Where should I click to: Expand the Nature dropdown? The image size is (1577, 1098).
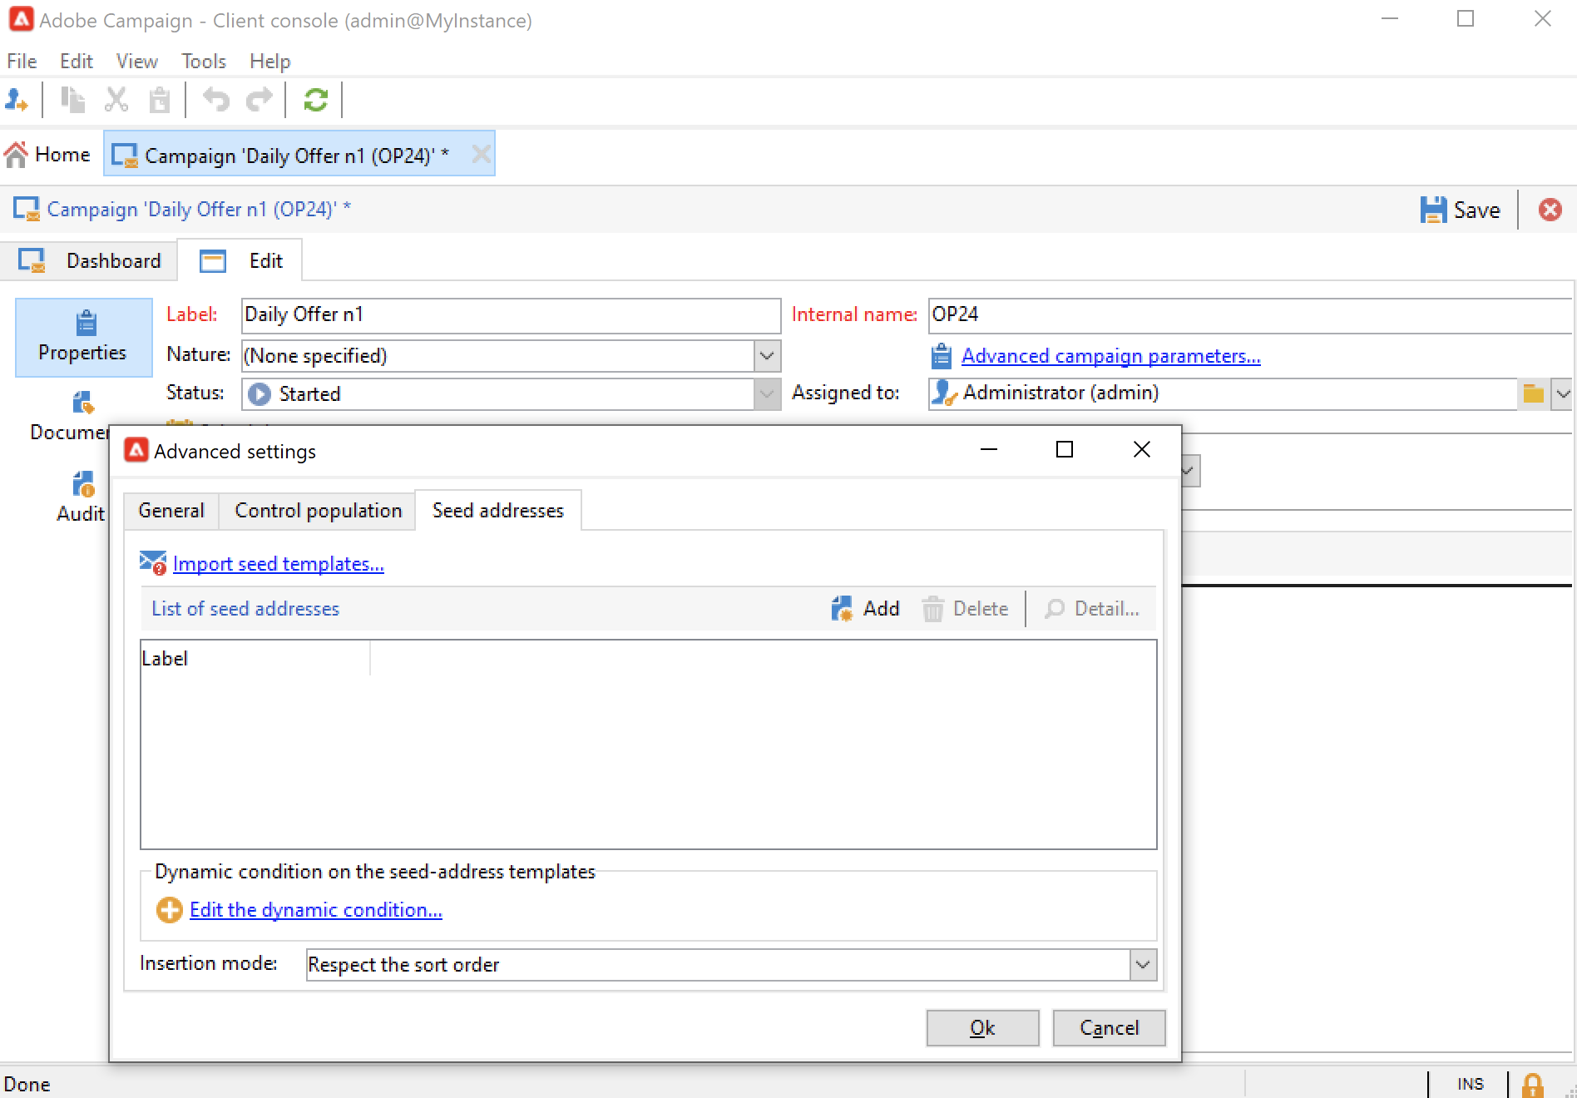tap(767, 356)
